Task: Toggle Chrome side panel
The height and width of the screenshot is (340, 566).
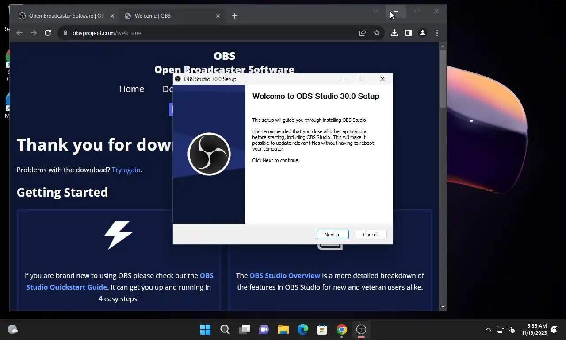Action: point(409,33)
